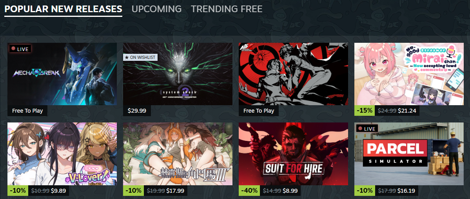Click the LIVE badge on Parcel Simulator
Image resolution: width=470 pixels, height=199 pixels.
coord(367,128)
